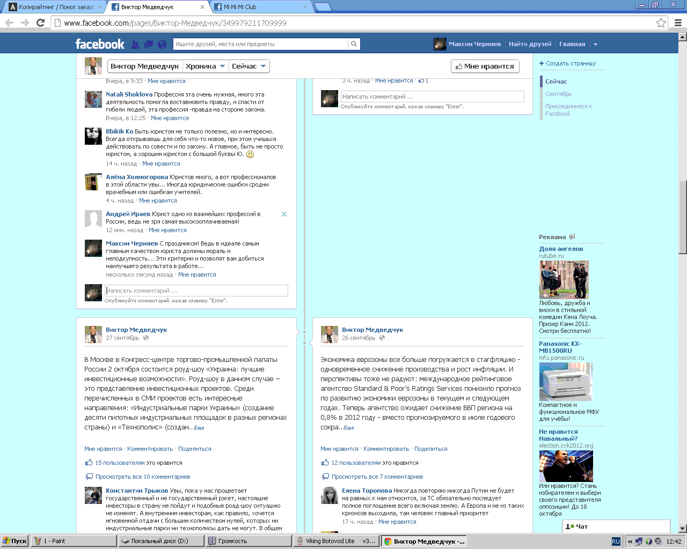Go back with the browser back arrow
The image size is (687, 549).
pyautogui.click(x=10, y=23)
